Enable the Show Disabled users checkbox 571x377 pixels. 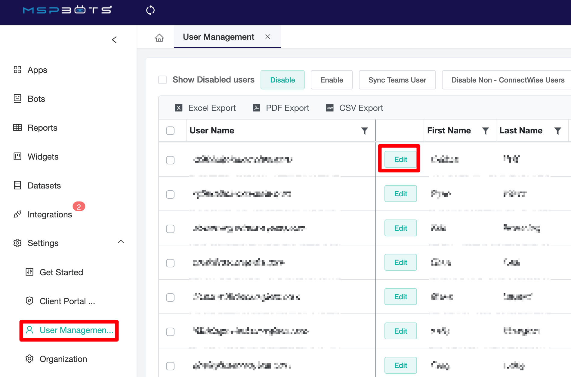point(162,80)
